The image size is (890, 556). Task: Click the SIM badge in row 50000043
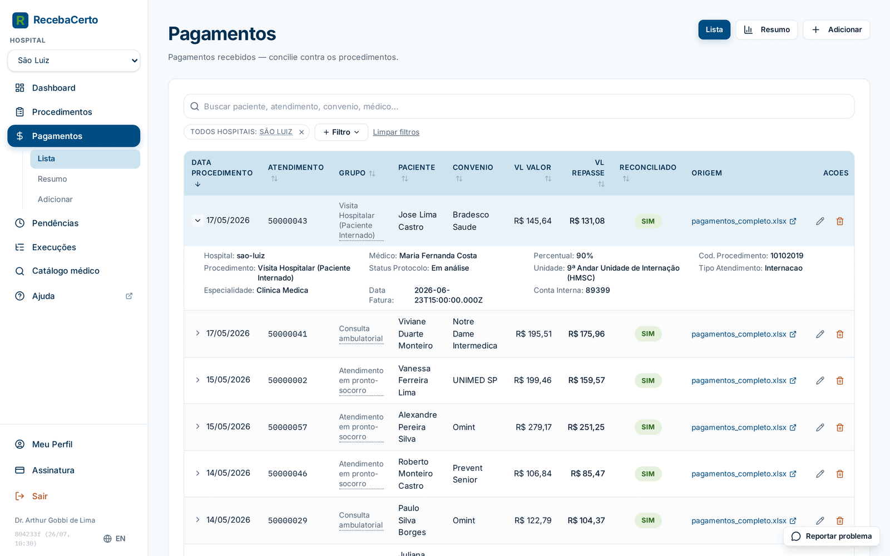(648, 221)
